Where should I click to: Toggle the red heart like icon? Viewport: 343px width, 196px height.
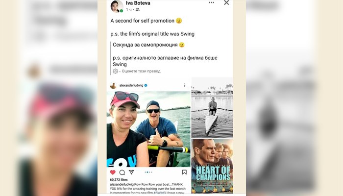coord(113,172)
